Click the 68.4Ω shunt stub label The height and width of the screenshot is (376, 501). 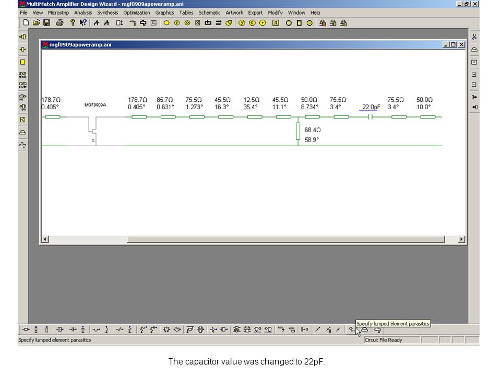[313, 130]
